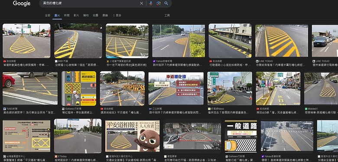Select the 圖片 tab
Image resolution: width=338 pixels, height=162 pixels.
57,16
